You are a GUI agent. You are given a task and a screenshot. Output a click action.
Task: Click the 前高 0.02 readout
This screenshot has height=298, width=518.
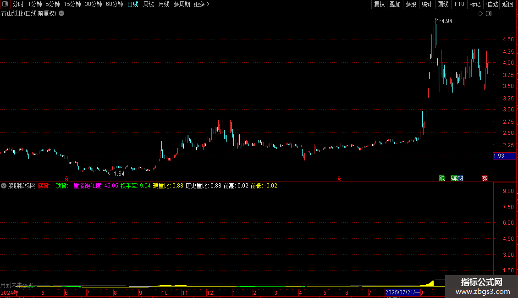[x=236, y=186]
